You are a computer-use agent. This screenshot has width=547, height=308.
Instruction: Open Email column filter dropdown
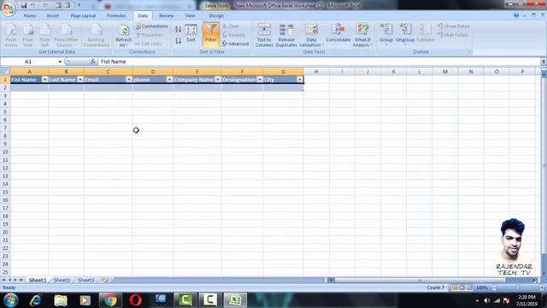click(x=129, y=80)
